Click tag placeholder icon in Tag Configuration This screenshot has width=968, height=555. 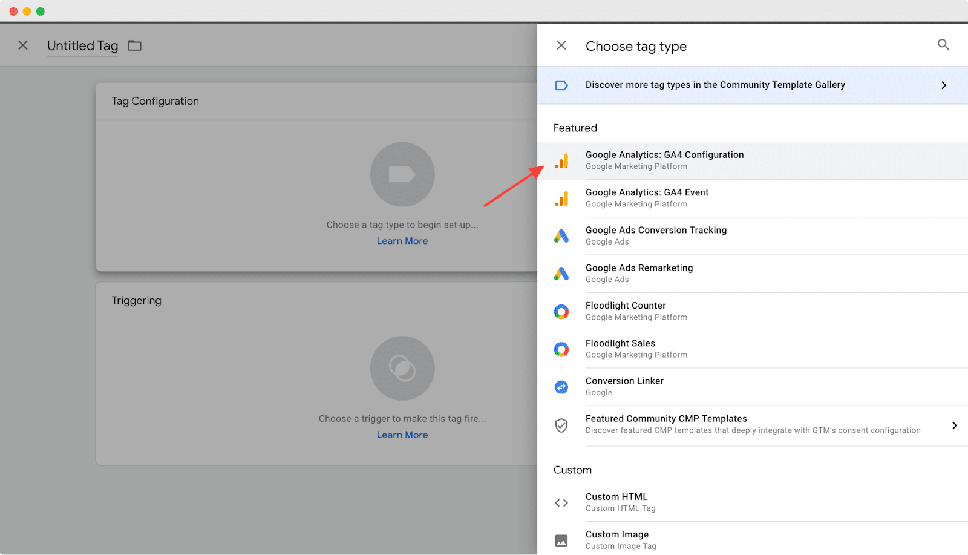point(402,174)
